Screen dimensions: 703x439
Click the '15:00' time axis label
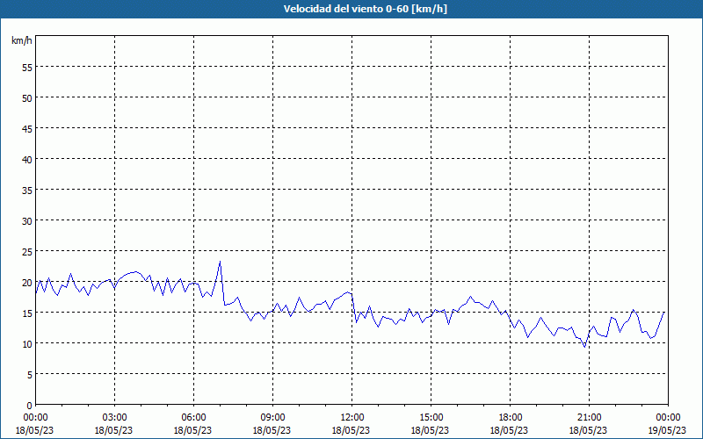click(431, 418)
